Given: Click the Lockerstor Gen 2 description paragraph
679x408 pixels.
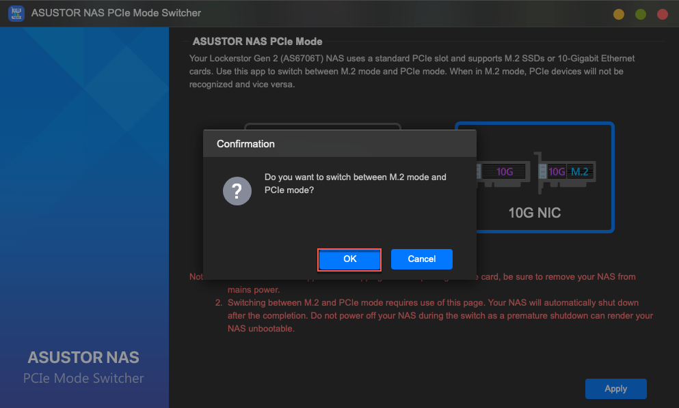Looking at the screenshot, I should coord(412,72).
